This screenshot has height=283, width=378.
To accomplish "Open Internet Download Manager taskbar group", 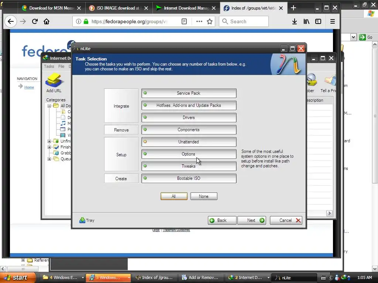I will pos(248,277).
